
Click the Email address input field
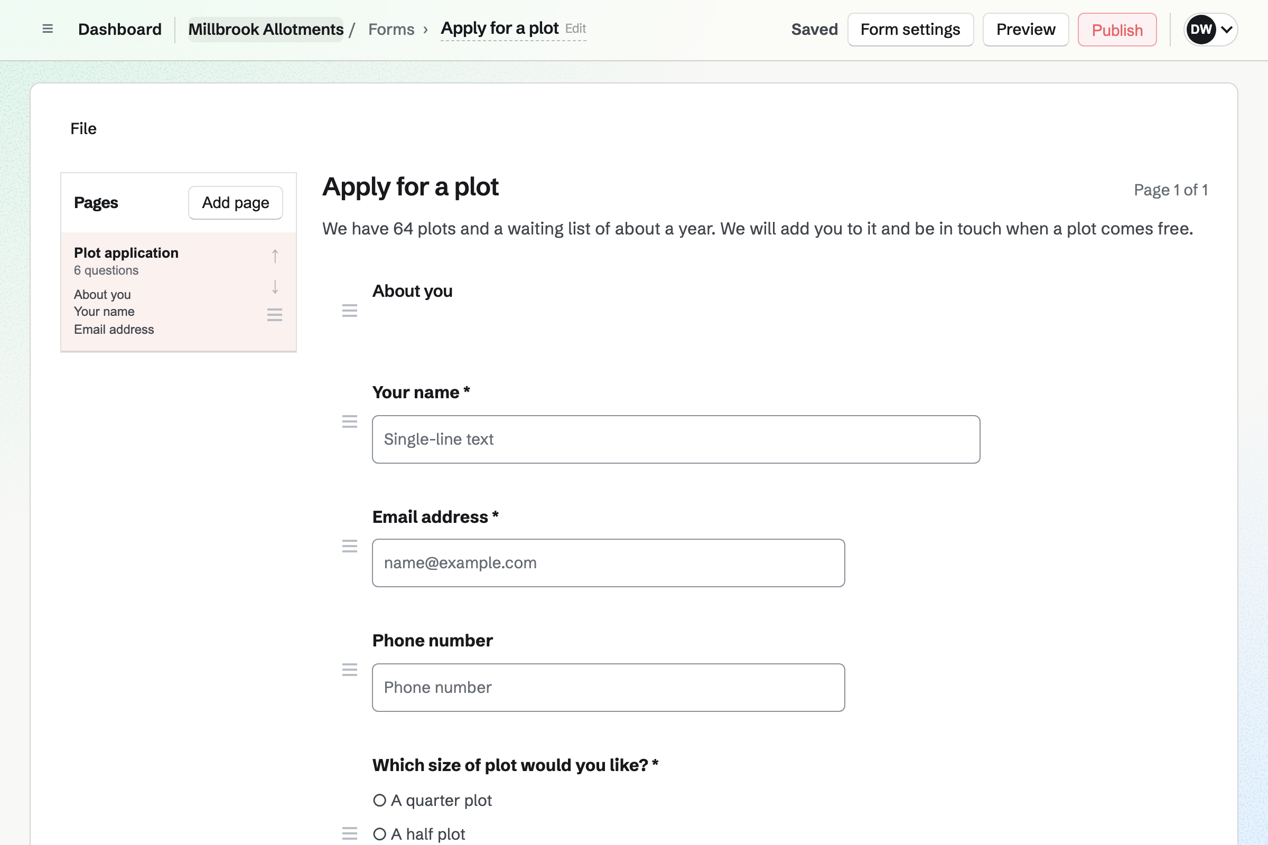[x=608, y=563]
